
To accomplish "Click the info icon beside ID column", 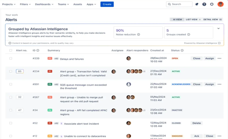I will click(x=38, y=50).
